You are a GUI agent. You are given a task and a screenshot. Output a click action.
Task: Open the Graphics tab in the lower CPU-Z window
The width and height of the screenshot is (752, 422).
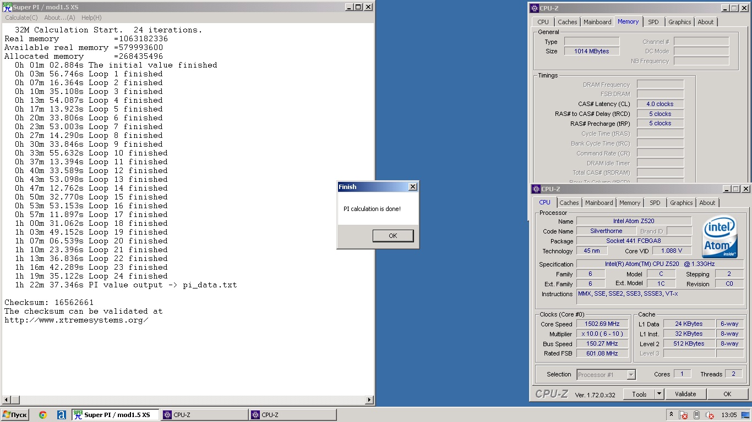pyautogui.click(x=681, y=203)
